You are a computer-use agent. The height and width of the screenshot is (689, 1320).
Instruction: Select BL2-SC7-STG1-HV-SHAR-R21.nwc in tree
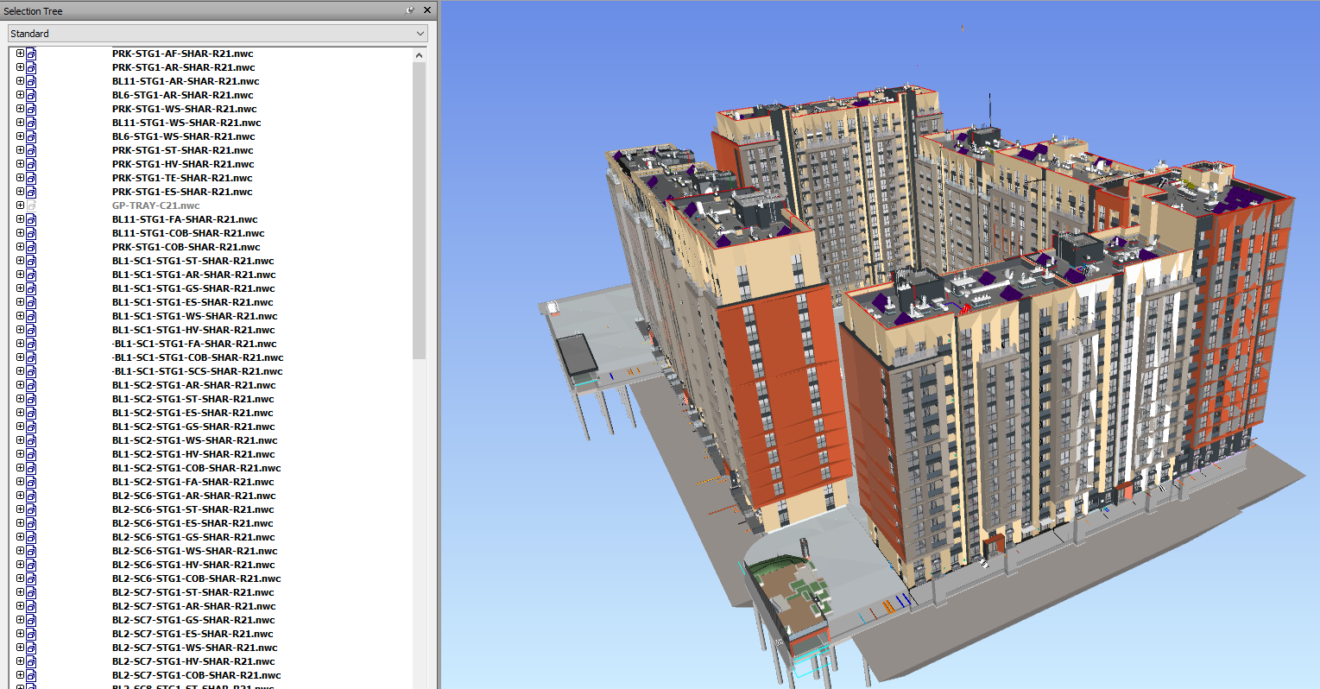(x=193, y=661)
